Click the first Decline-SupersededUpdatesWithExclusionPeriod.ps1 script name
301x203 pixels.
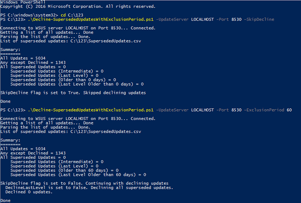pyautogui.click(x=91, y=19)
